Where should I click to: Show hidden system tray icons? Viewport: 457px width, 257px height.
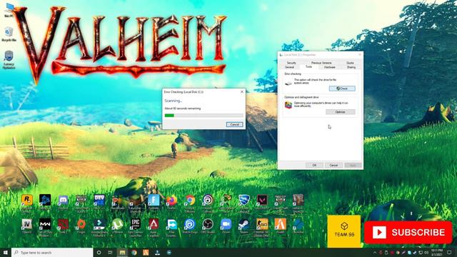(x=375, y=252)
